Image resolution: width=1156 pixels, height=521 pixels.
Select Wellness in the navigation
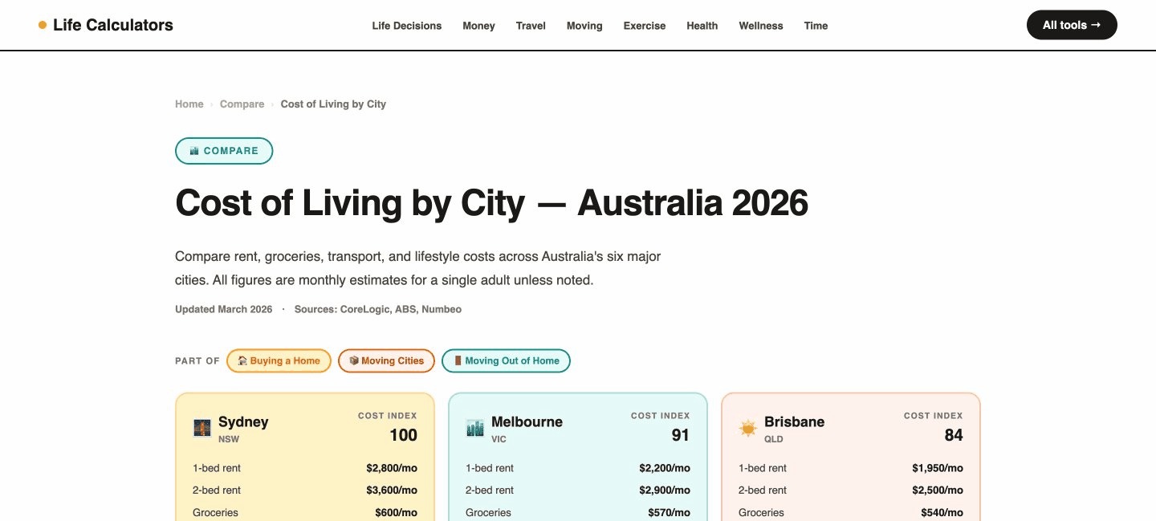[760, 25]
